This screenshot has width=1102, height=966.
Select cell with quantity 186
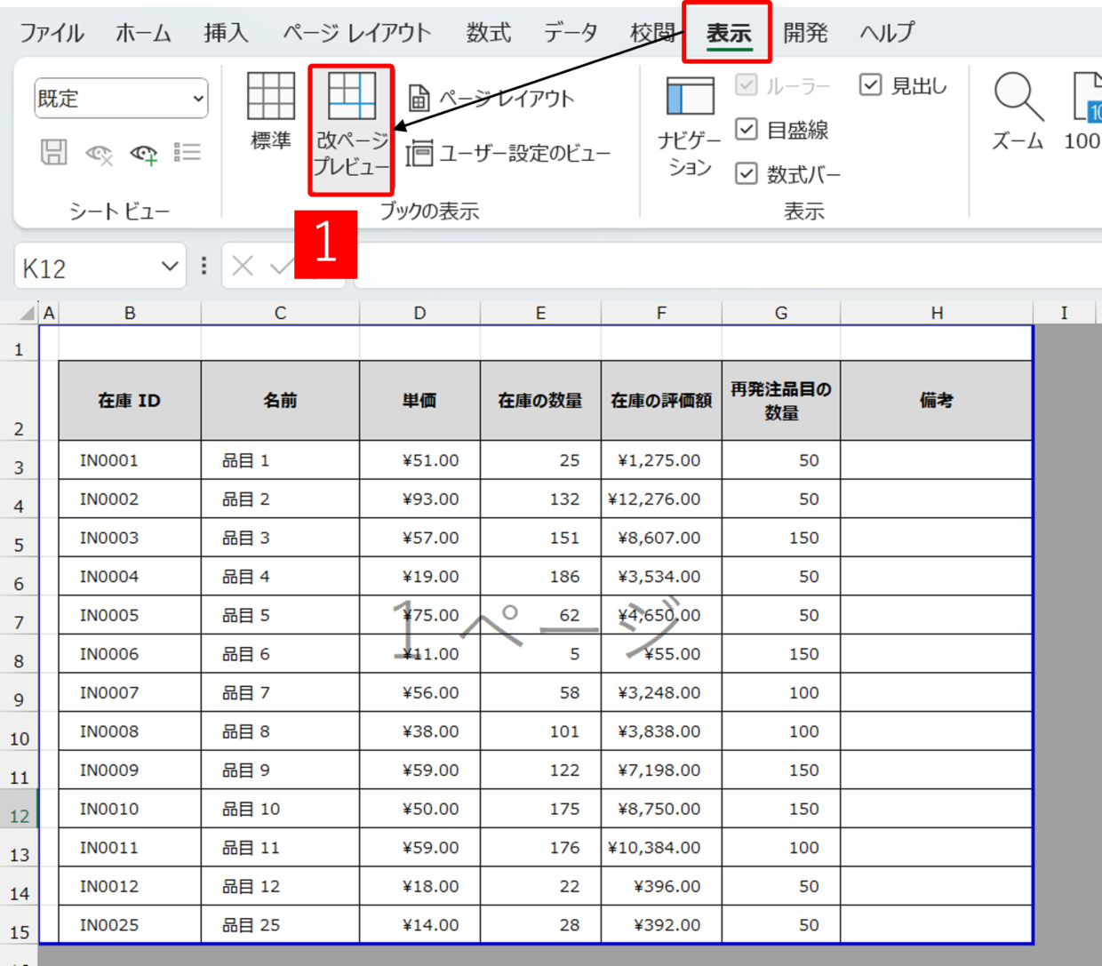540,577
